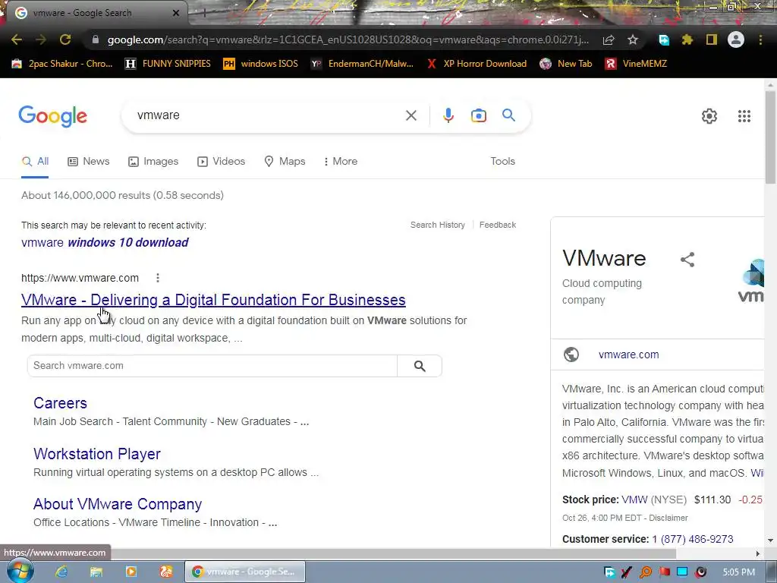The width and height of the screenshot is (777, 583).
Task: Open vmware windows 10 download suggestion
Action: click(x=105, y=242)
